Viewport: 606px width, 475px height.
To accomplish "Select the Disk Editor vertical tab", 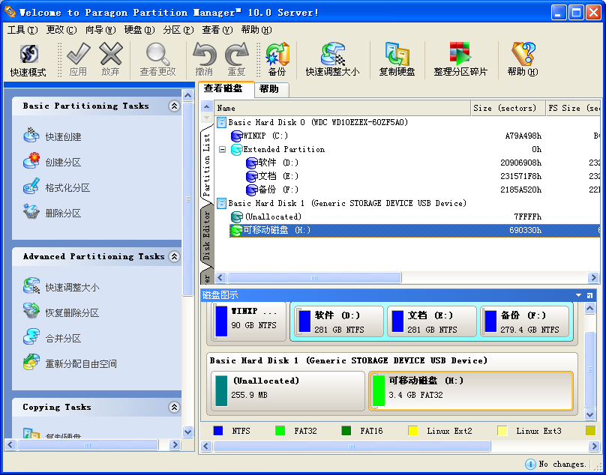I will [x=207, y=235].
